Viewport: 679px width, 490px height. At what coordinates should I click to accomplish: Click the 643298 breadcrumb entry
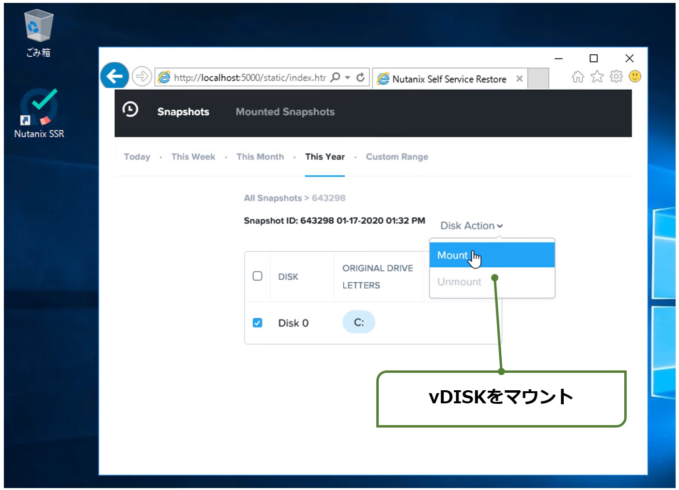pyautogui.click(x=328, y=198)
